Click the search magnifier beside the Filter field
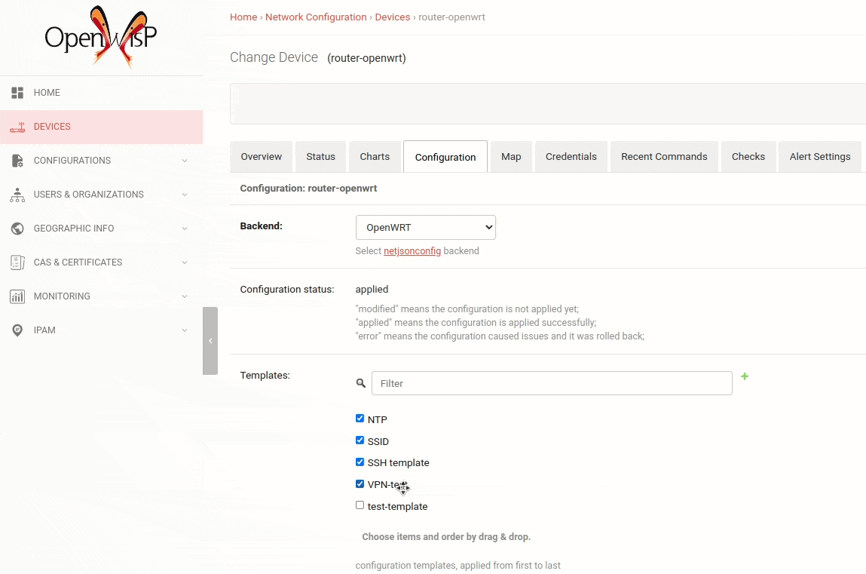 (360, 383)
